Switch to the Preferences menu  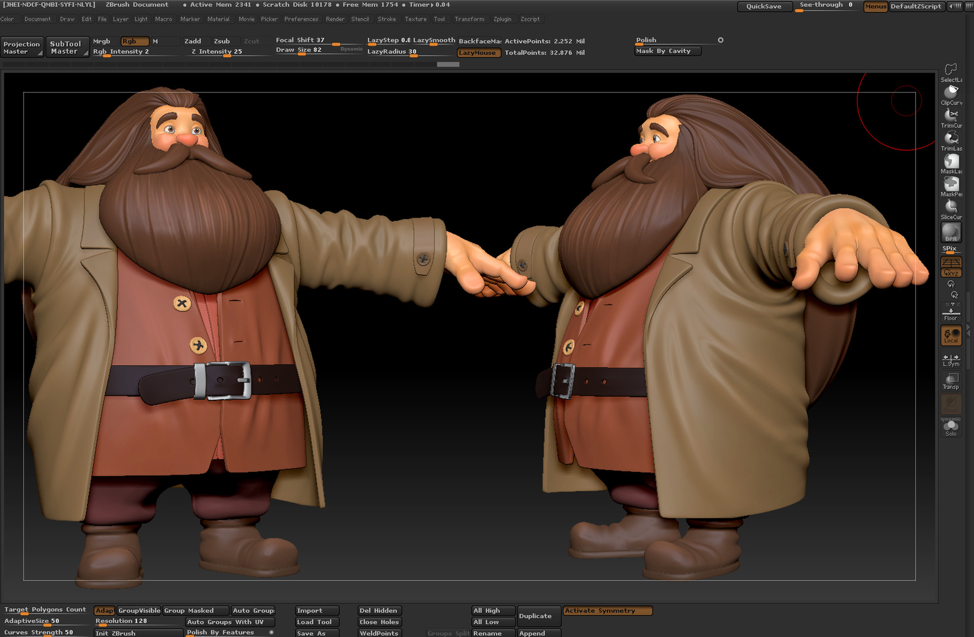301,19
